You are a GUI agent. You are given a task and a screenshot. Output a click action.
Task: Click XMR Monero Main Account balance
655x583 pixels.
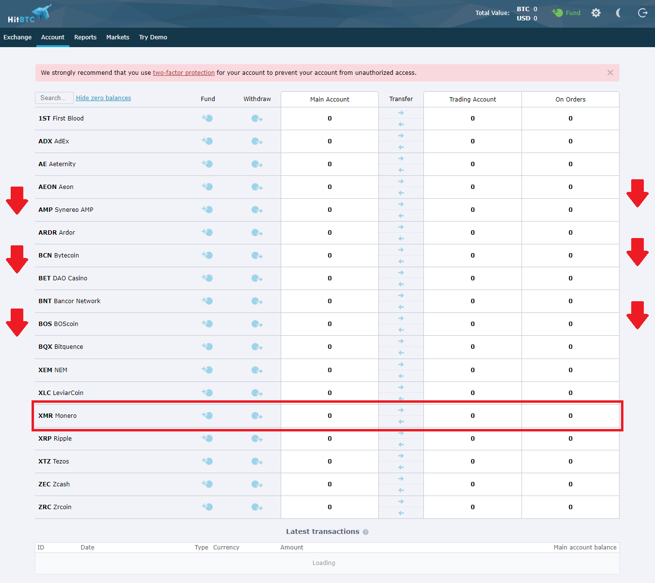point(330,416)
